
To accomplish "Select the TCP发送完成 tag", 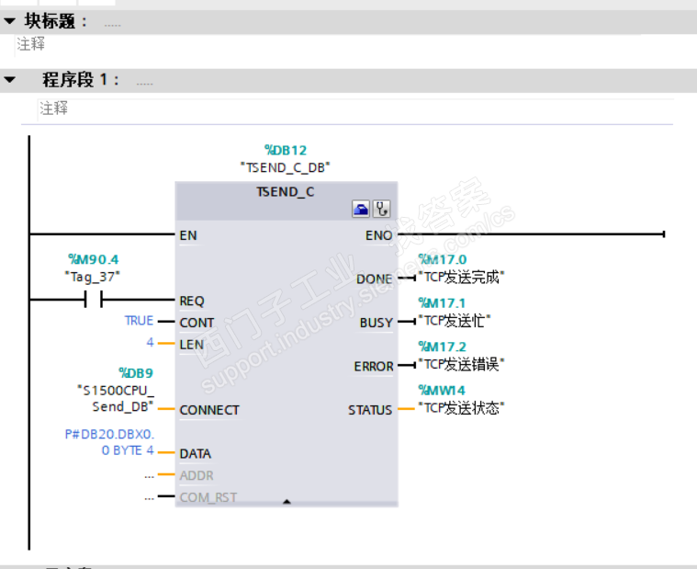I will [461, 278].
